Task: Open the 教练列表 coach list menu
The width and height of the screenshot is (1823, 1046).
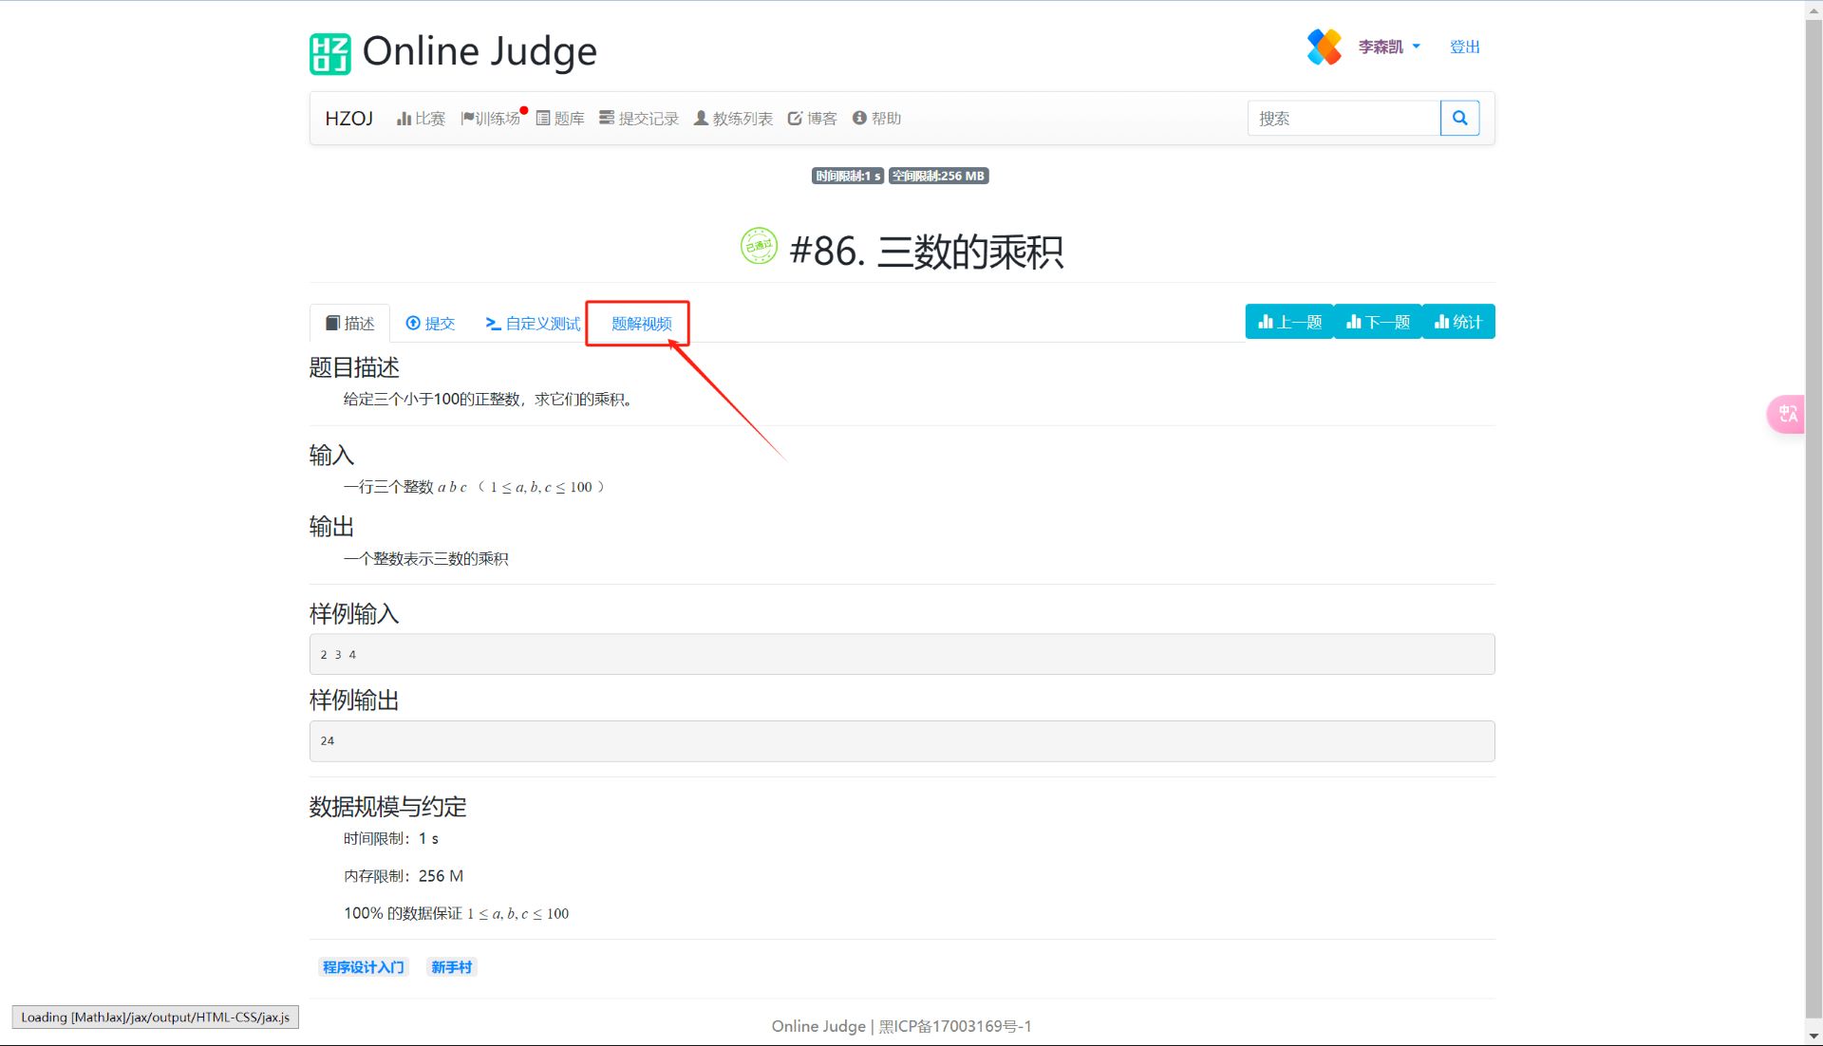Action: (x=733, y=119)
